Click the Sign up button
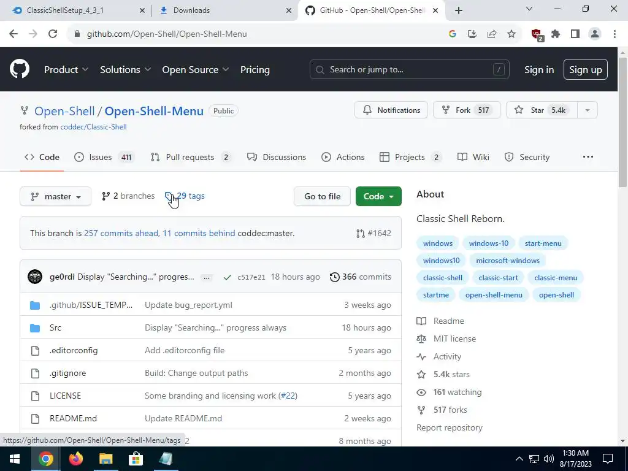 [x=586, y=70]
